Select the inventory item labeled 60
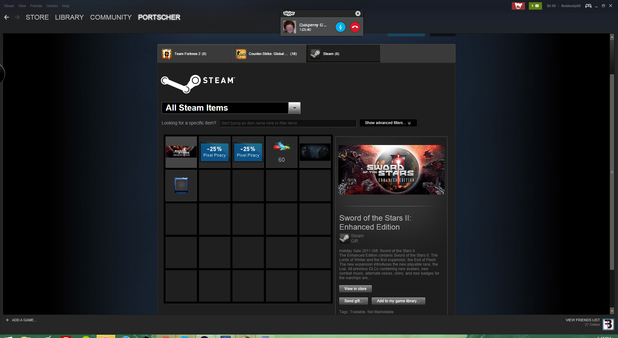This screenshot has height=338, width=618. click(x=282, y=152)
